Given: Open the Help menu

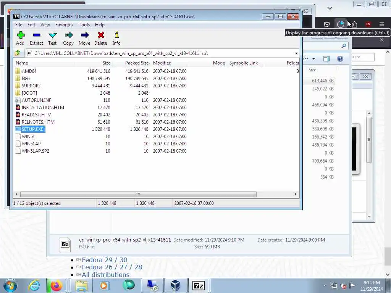Looking at the screenshot, I should click(100, 25).
